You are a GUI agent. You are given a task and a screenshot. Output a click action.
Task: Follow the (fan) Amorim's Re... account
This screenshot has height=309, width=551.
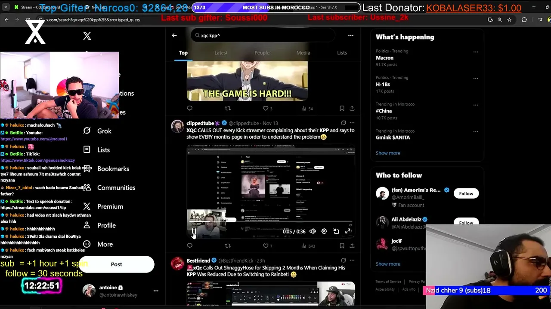(466, 194)
